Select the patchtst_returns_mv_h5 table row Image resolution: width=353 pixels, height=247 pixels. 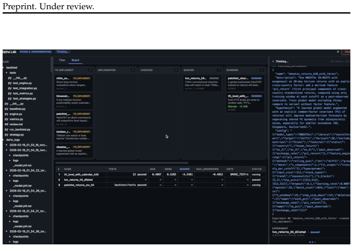tap(161, 185)
